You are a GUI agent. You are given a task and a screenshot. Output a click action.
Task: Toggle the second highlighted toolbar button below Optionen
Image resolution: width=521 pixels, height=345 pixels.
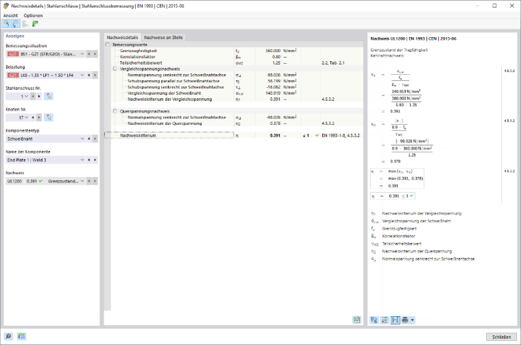pyautogui.click(x=16, y=23)
